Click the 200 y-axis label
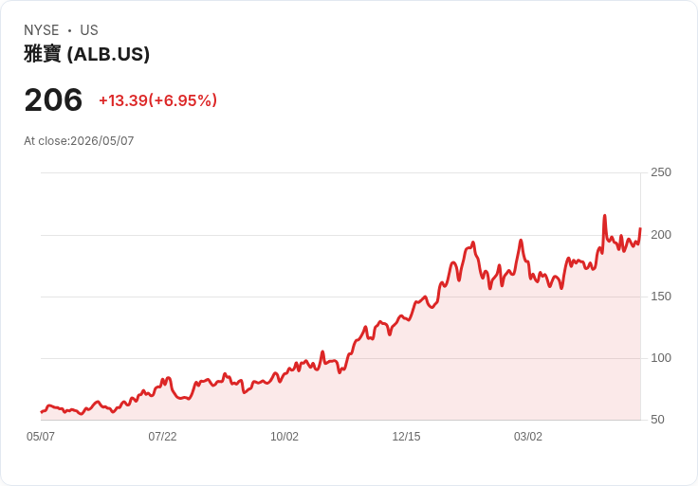Viewport: 698px width, 486px height. point(661,235)
